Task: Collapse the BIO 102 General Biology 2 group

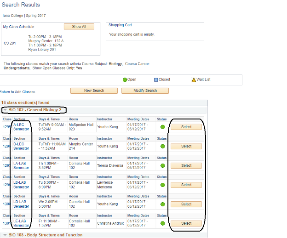Action: [5, 110]
